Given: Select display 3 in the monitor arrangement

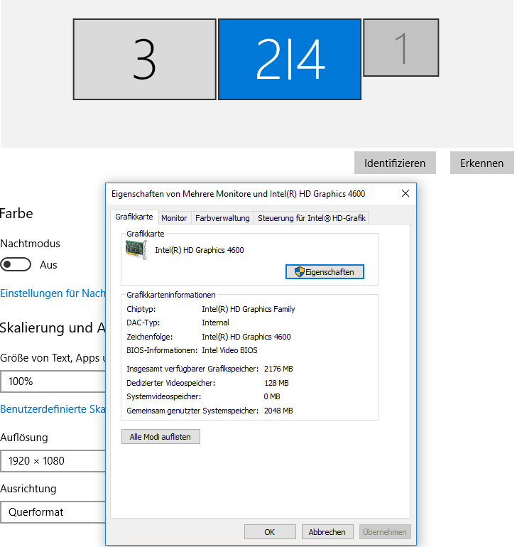Looking at the screenshot, I should 144,59.
